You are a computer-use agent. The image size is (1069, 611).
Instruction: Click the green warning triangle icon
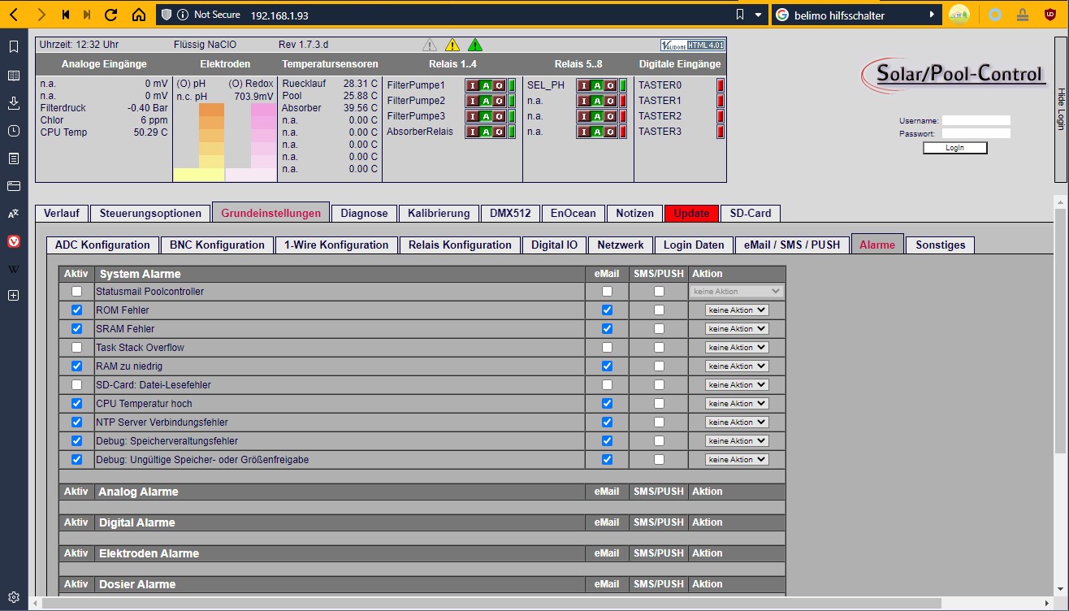[x=475, y=45]
